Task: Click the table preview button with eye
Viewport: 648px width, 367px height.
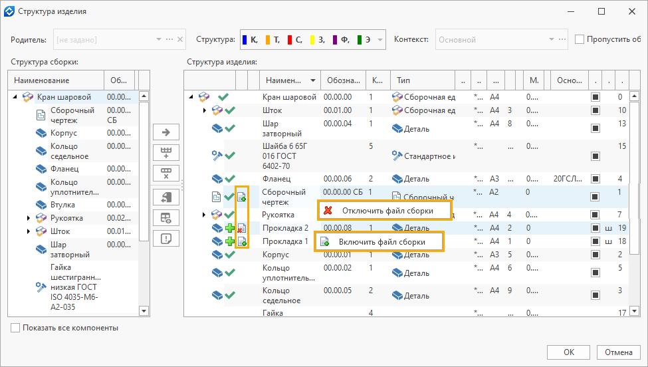Action: point(166,218)
